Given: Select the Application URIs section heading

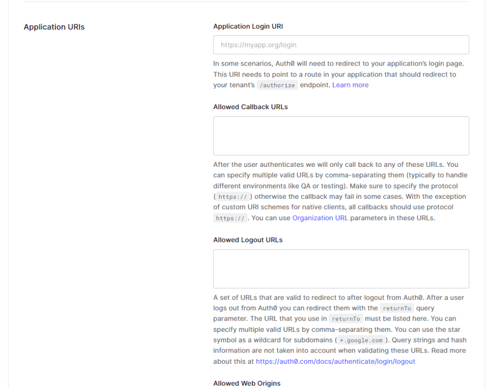Looking at the screenshot, I should coord(54,27).
